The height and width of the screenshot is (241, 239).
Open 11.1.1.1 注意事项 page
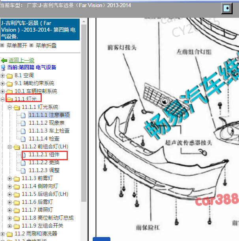click(x=49, y=115)
